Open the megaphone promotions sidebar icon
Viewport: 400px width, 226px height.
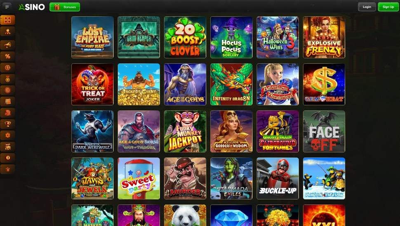(x=8, y=45)
